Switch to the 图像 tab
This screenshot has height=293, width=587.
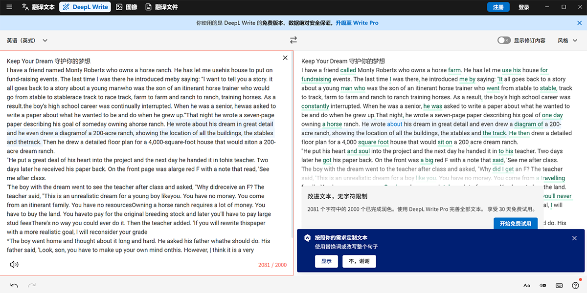(x=126, y=7)
